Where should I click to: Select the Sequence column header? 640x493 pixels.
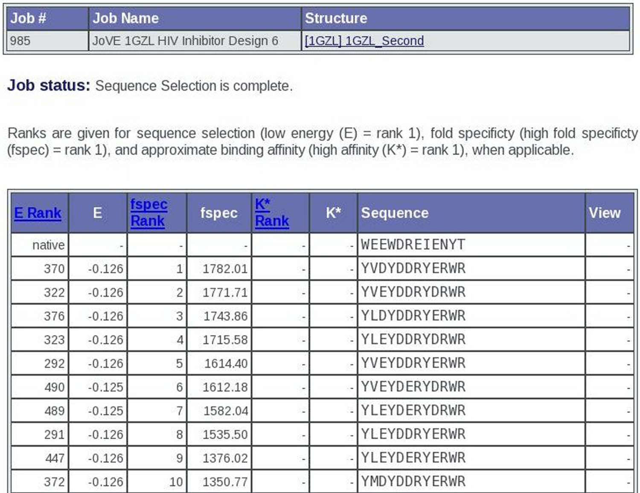pos(471,213)
